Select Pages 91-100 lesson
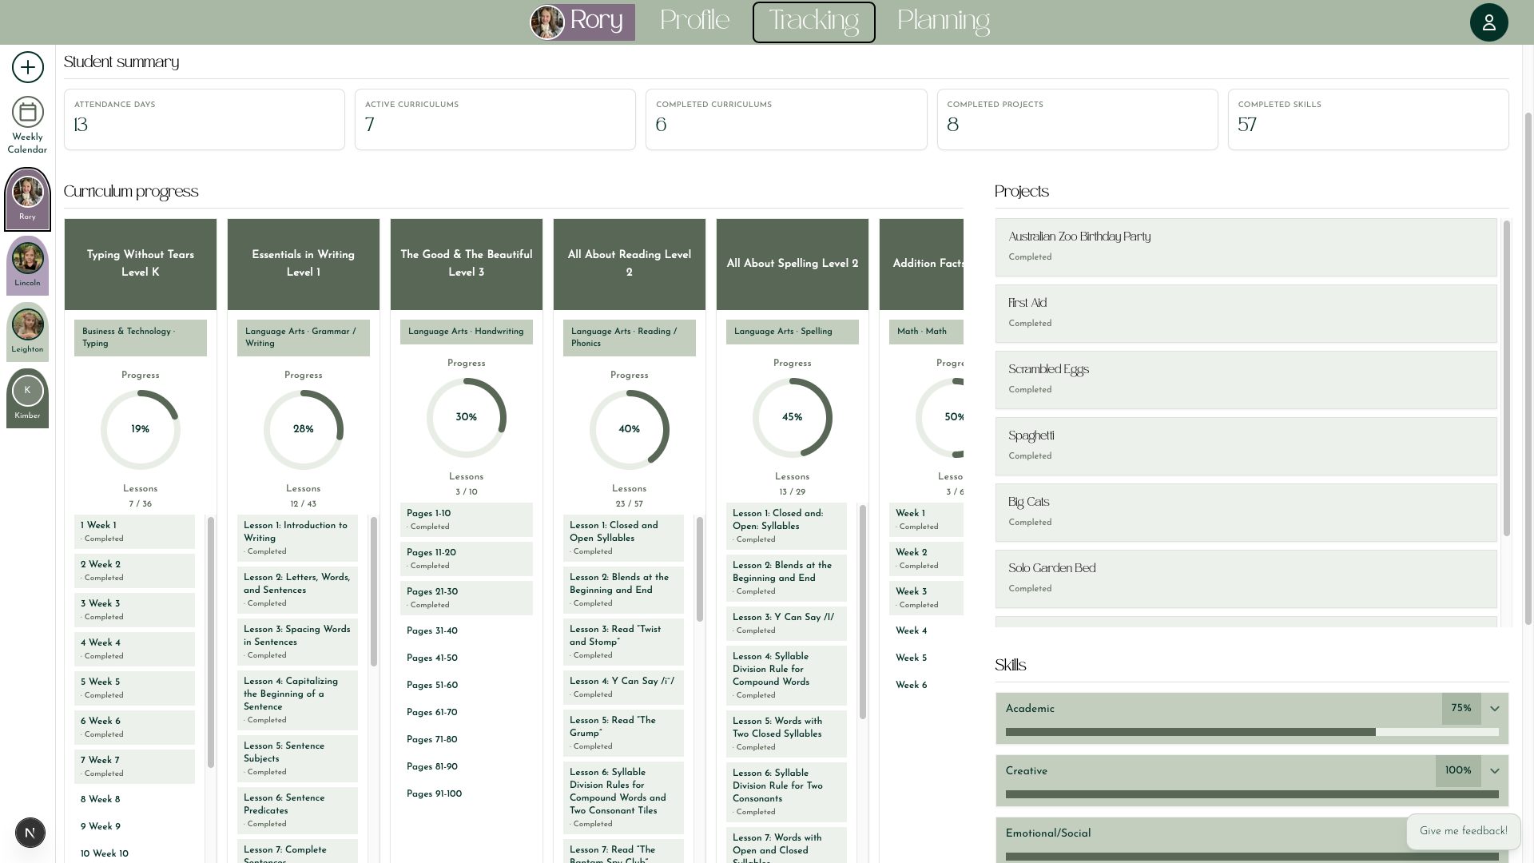 click(467, 793)
